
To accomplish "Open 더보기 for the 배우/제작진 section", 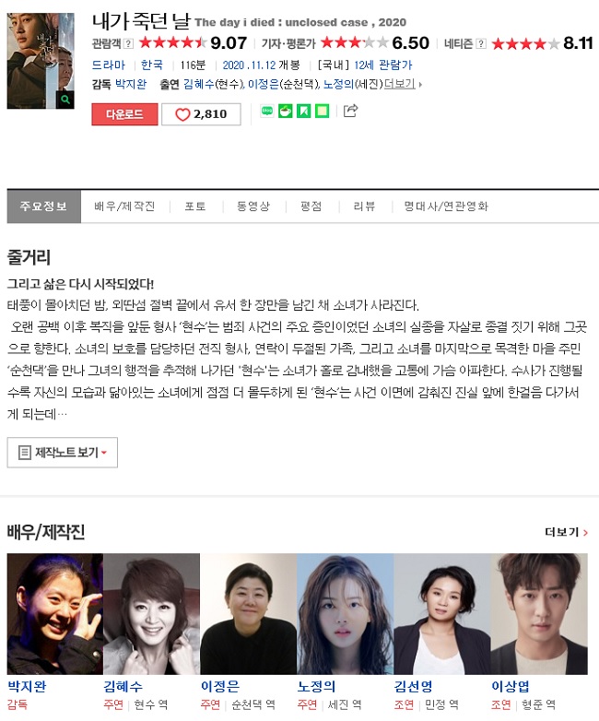I will tap(566, 532).
